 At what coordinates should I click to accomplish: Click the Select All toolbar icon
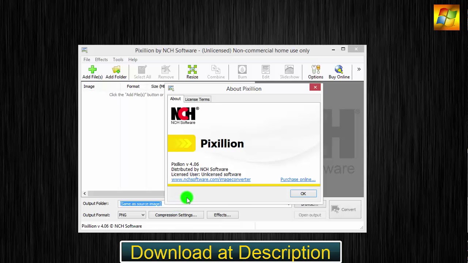142,72
